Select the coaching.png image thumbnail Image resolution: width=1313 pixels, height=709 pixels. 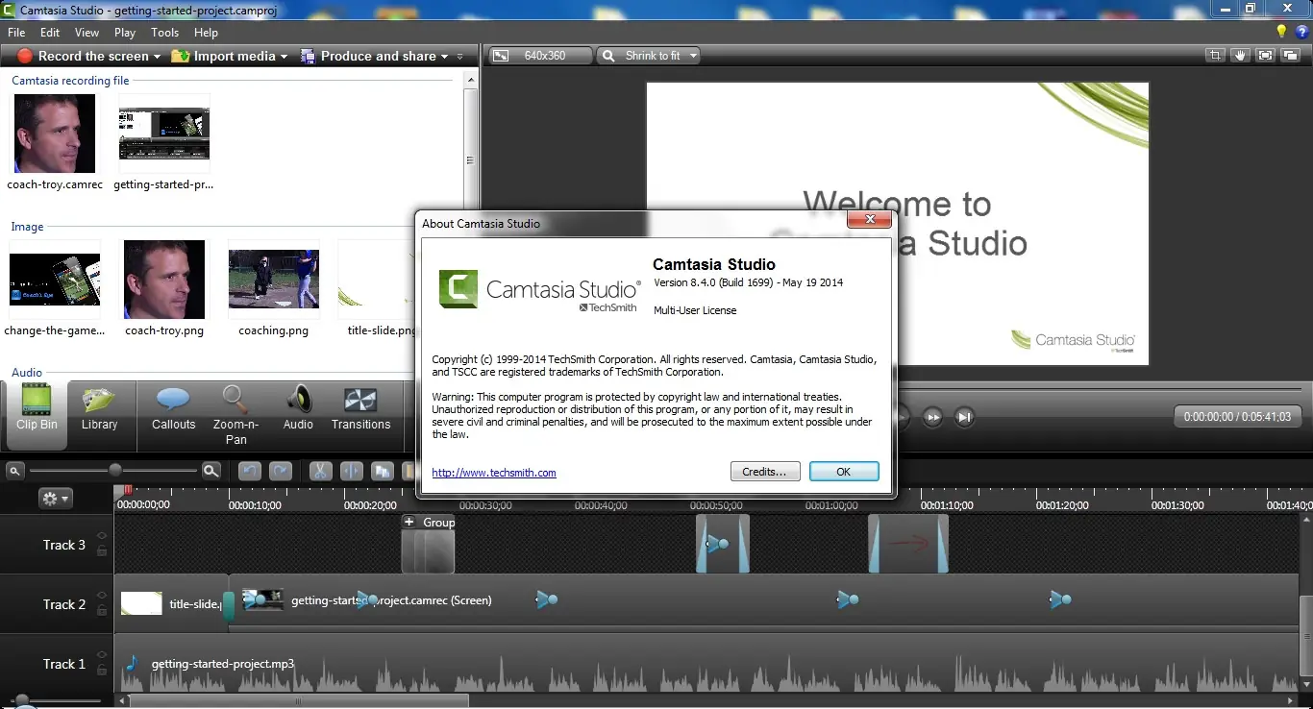tap(274, 280)
